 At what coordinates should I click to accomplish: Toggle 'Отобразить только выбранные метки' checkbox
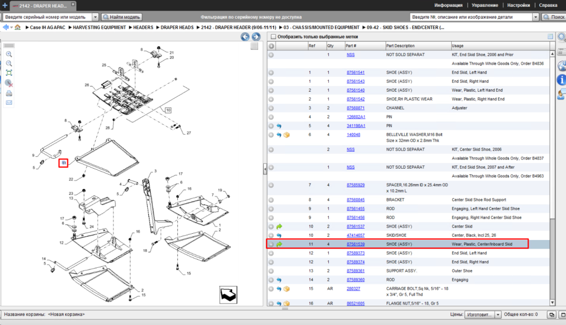pyautogui.click(x=273, y=36)
